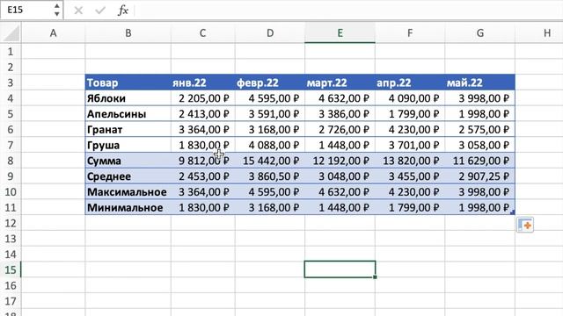Viewport: 563px width, 316px height.
Task: Click the Select All corner triangle
Action: point(11,33)
